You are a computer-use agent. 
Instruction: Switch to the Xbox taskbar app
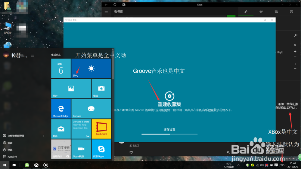click(36, 165)
